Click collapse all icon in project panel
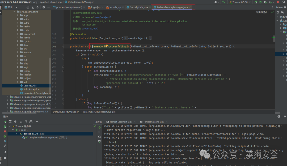 click(37, 7)
